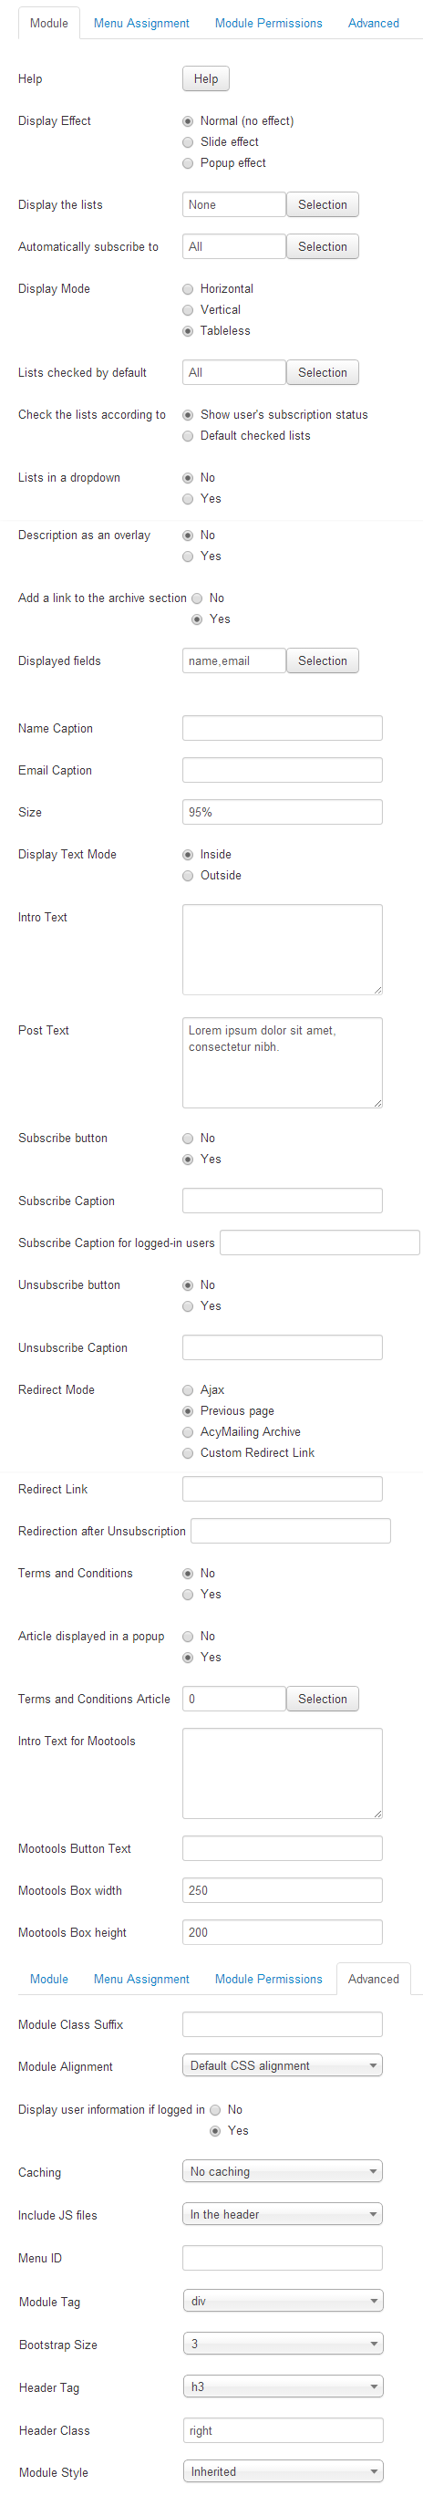Image resolution: width=423 pixels, height=2506 pixels.
Task: Switch to the top Menu Assignment tab
Action: [x=141, y=24]
